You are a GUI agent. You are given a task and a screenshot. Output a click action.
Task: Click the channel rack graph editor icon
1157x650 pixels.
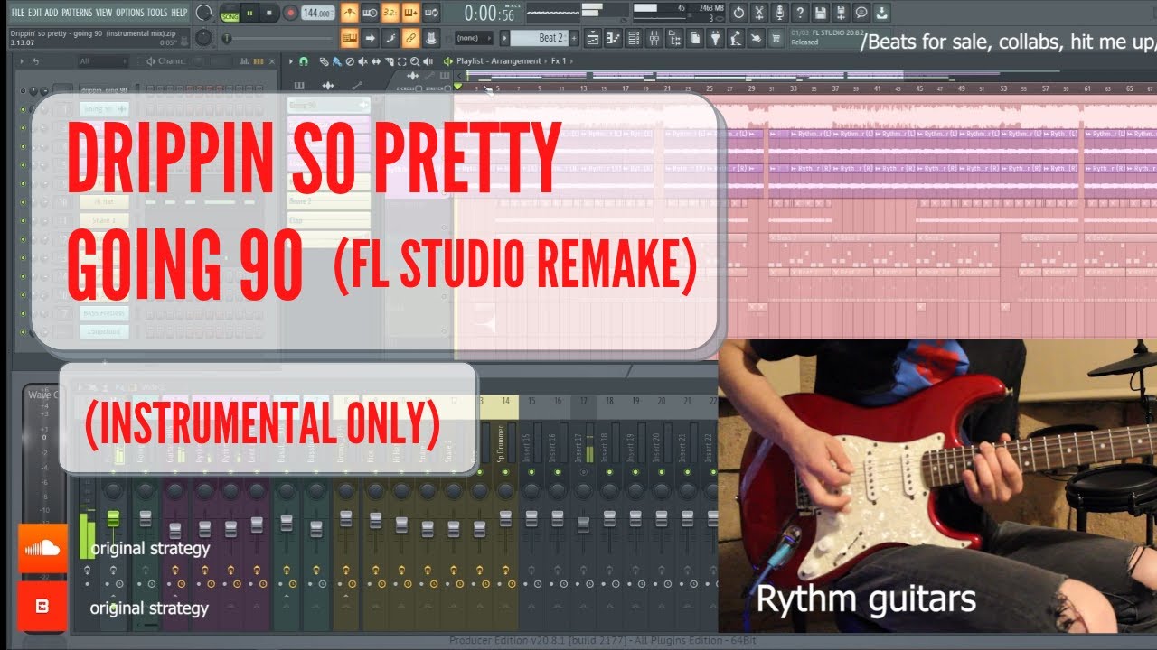pos(244,61)
